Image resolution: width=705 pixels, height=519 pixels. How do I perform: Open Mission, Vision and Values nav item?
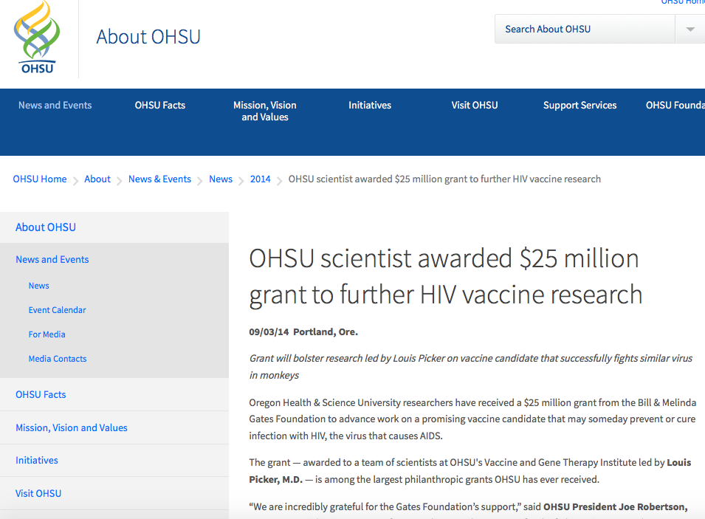[x=265, y=111]
